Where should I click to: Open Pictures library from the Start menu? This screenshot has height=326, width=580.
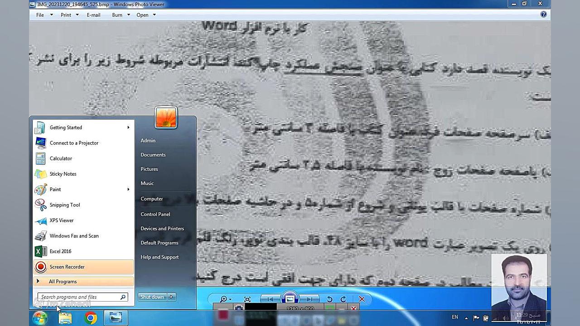tap(149, 169)
